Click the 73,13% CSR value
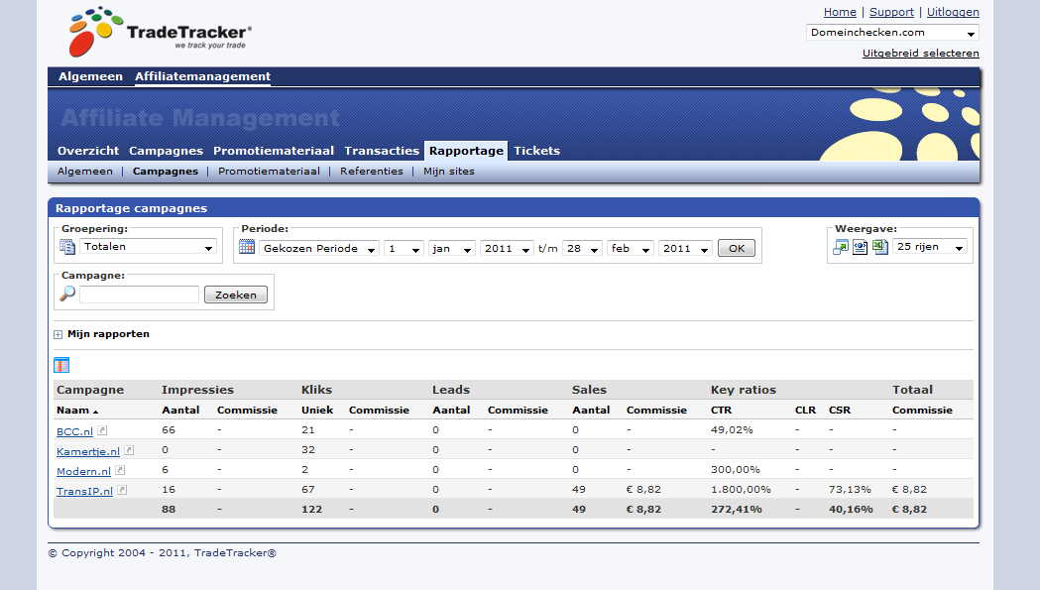The width and height of the screenshot is (1040, 590). point(850,490)
